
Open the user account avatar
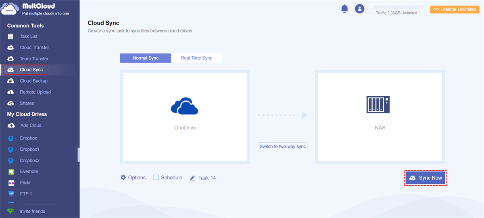coord(359,8)
